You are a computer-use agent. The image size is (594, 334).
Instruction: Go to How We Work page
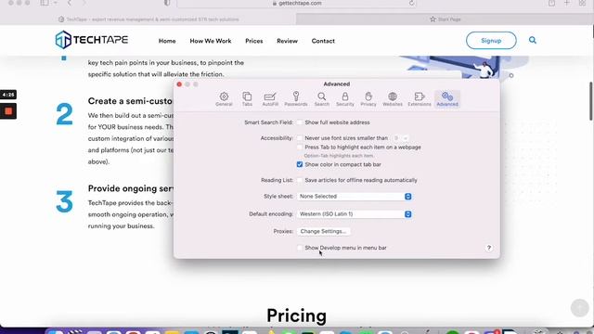pyautogui.click(x=211, y=41)
